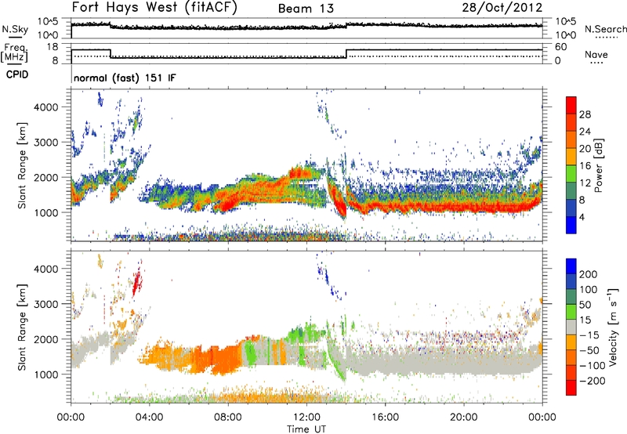Click 'Slant Range [km]' label of power panel
Viewport: 627px width, 434px height.
pyautogui.click(x=22, y=165)
